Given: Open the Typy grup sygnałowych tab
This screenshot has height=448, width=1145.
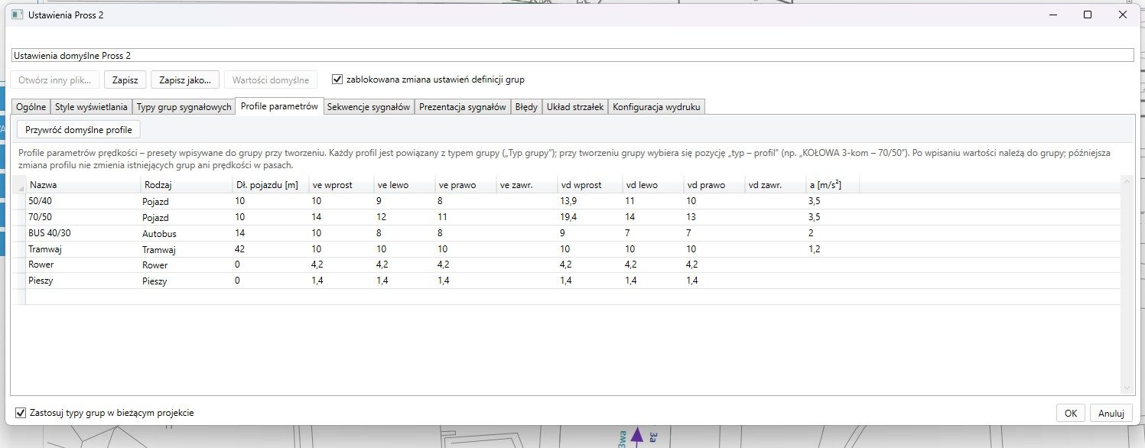Looking at the screenshot, I should click(184, 107).
